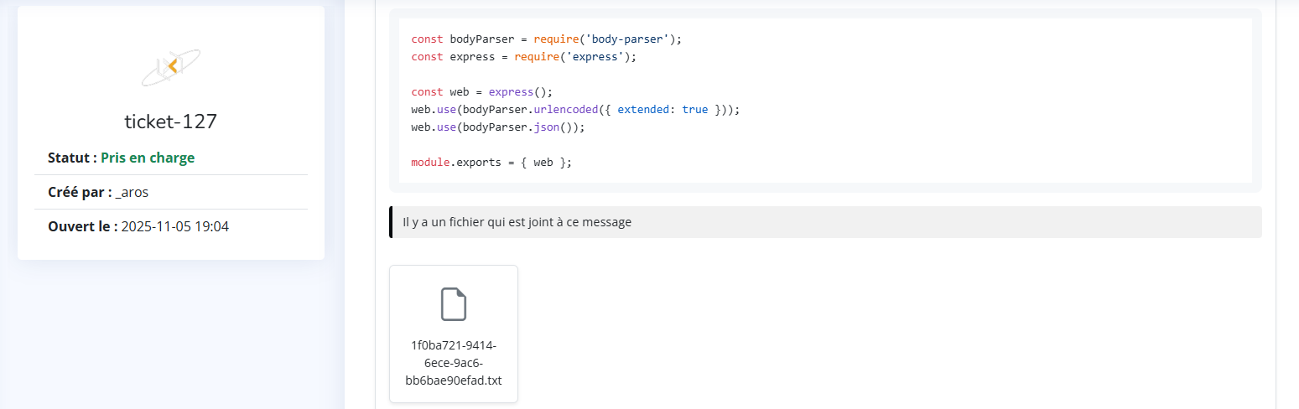Click the attached file notice message
Viewport: 1299px width, 409px height.
(517, 222)
